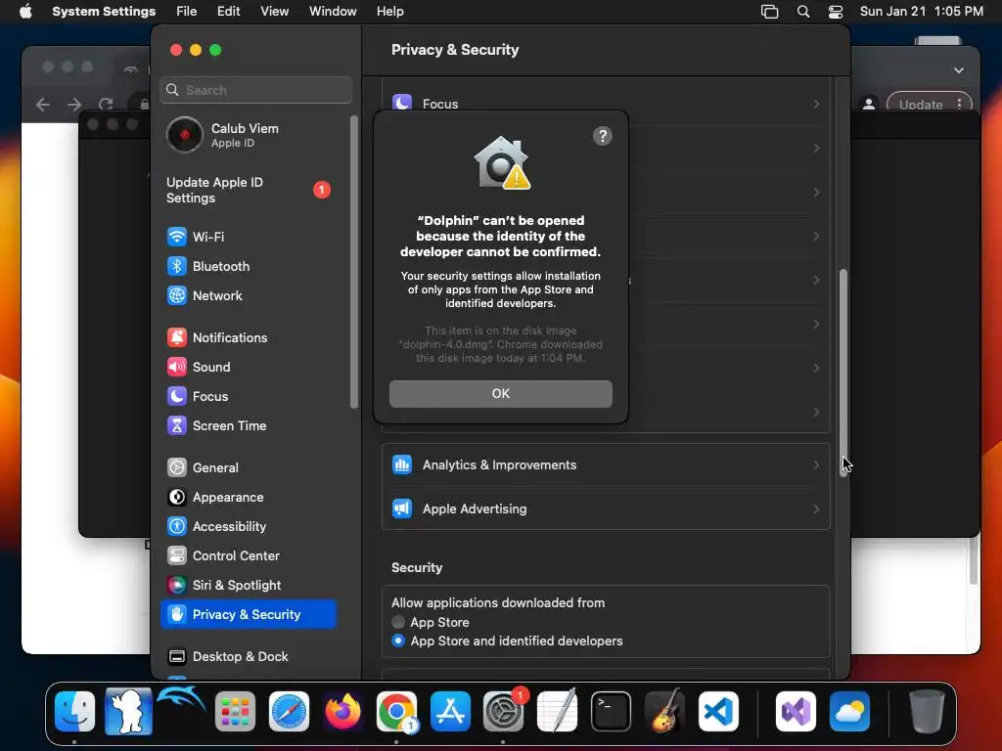The height and width of the screenshot is (751, 1002).
Task: Click the sidebar vertical scrollbar
Action: (x=354, y=262)
